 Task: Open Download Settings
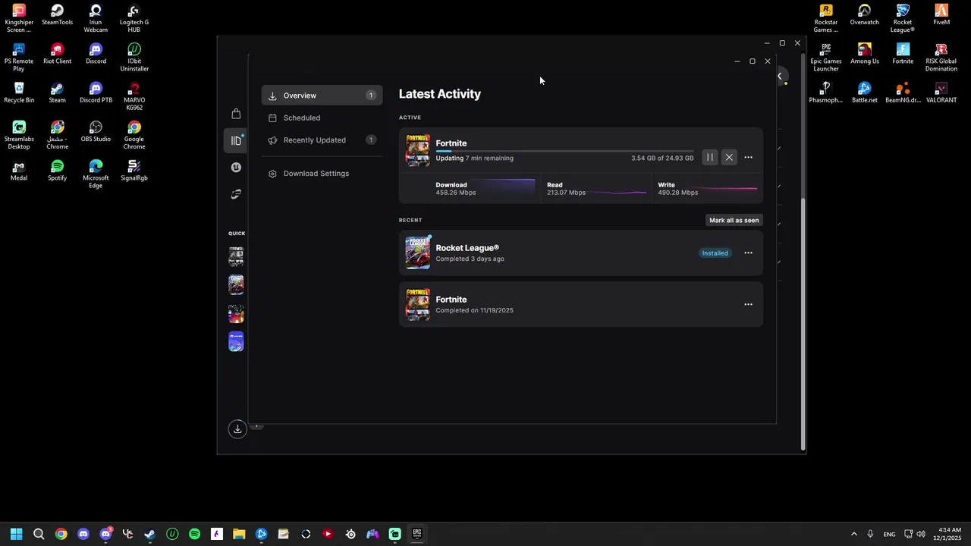tap(322, 174)
